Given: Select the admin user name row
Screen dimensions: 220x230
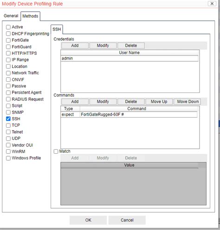Looking at the screenshot, I should (129, 59).
